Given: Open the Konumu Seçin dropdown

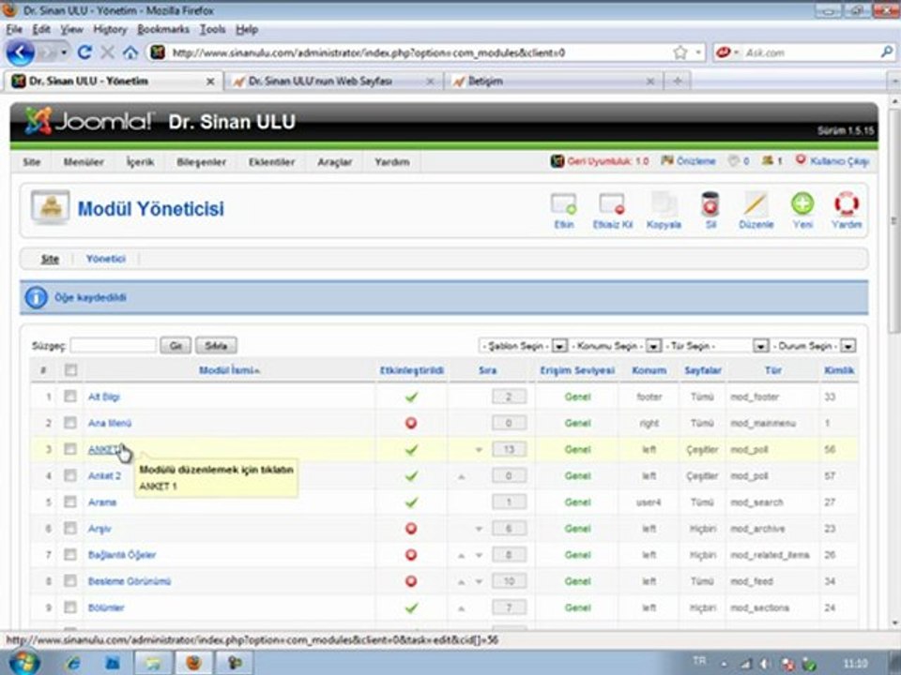Looking at the screenshot, I should point(616,346).
